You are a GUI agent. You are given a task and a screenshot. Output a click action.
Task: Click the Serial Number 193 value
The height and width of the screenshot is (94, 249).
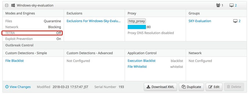121,87
